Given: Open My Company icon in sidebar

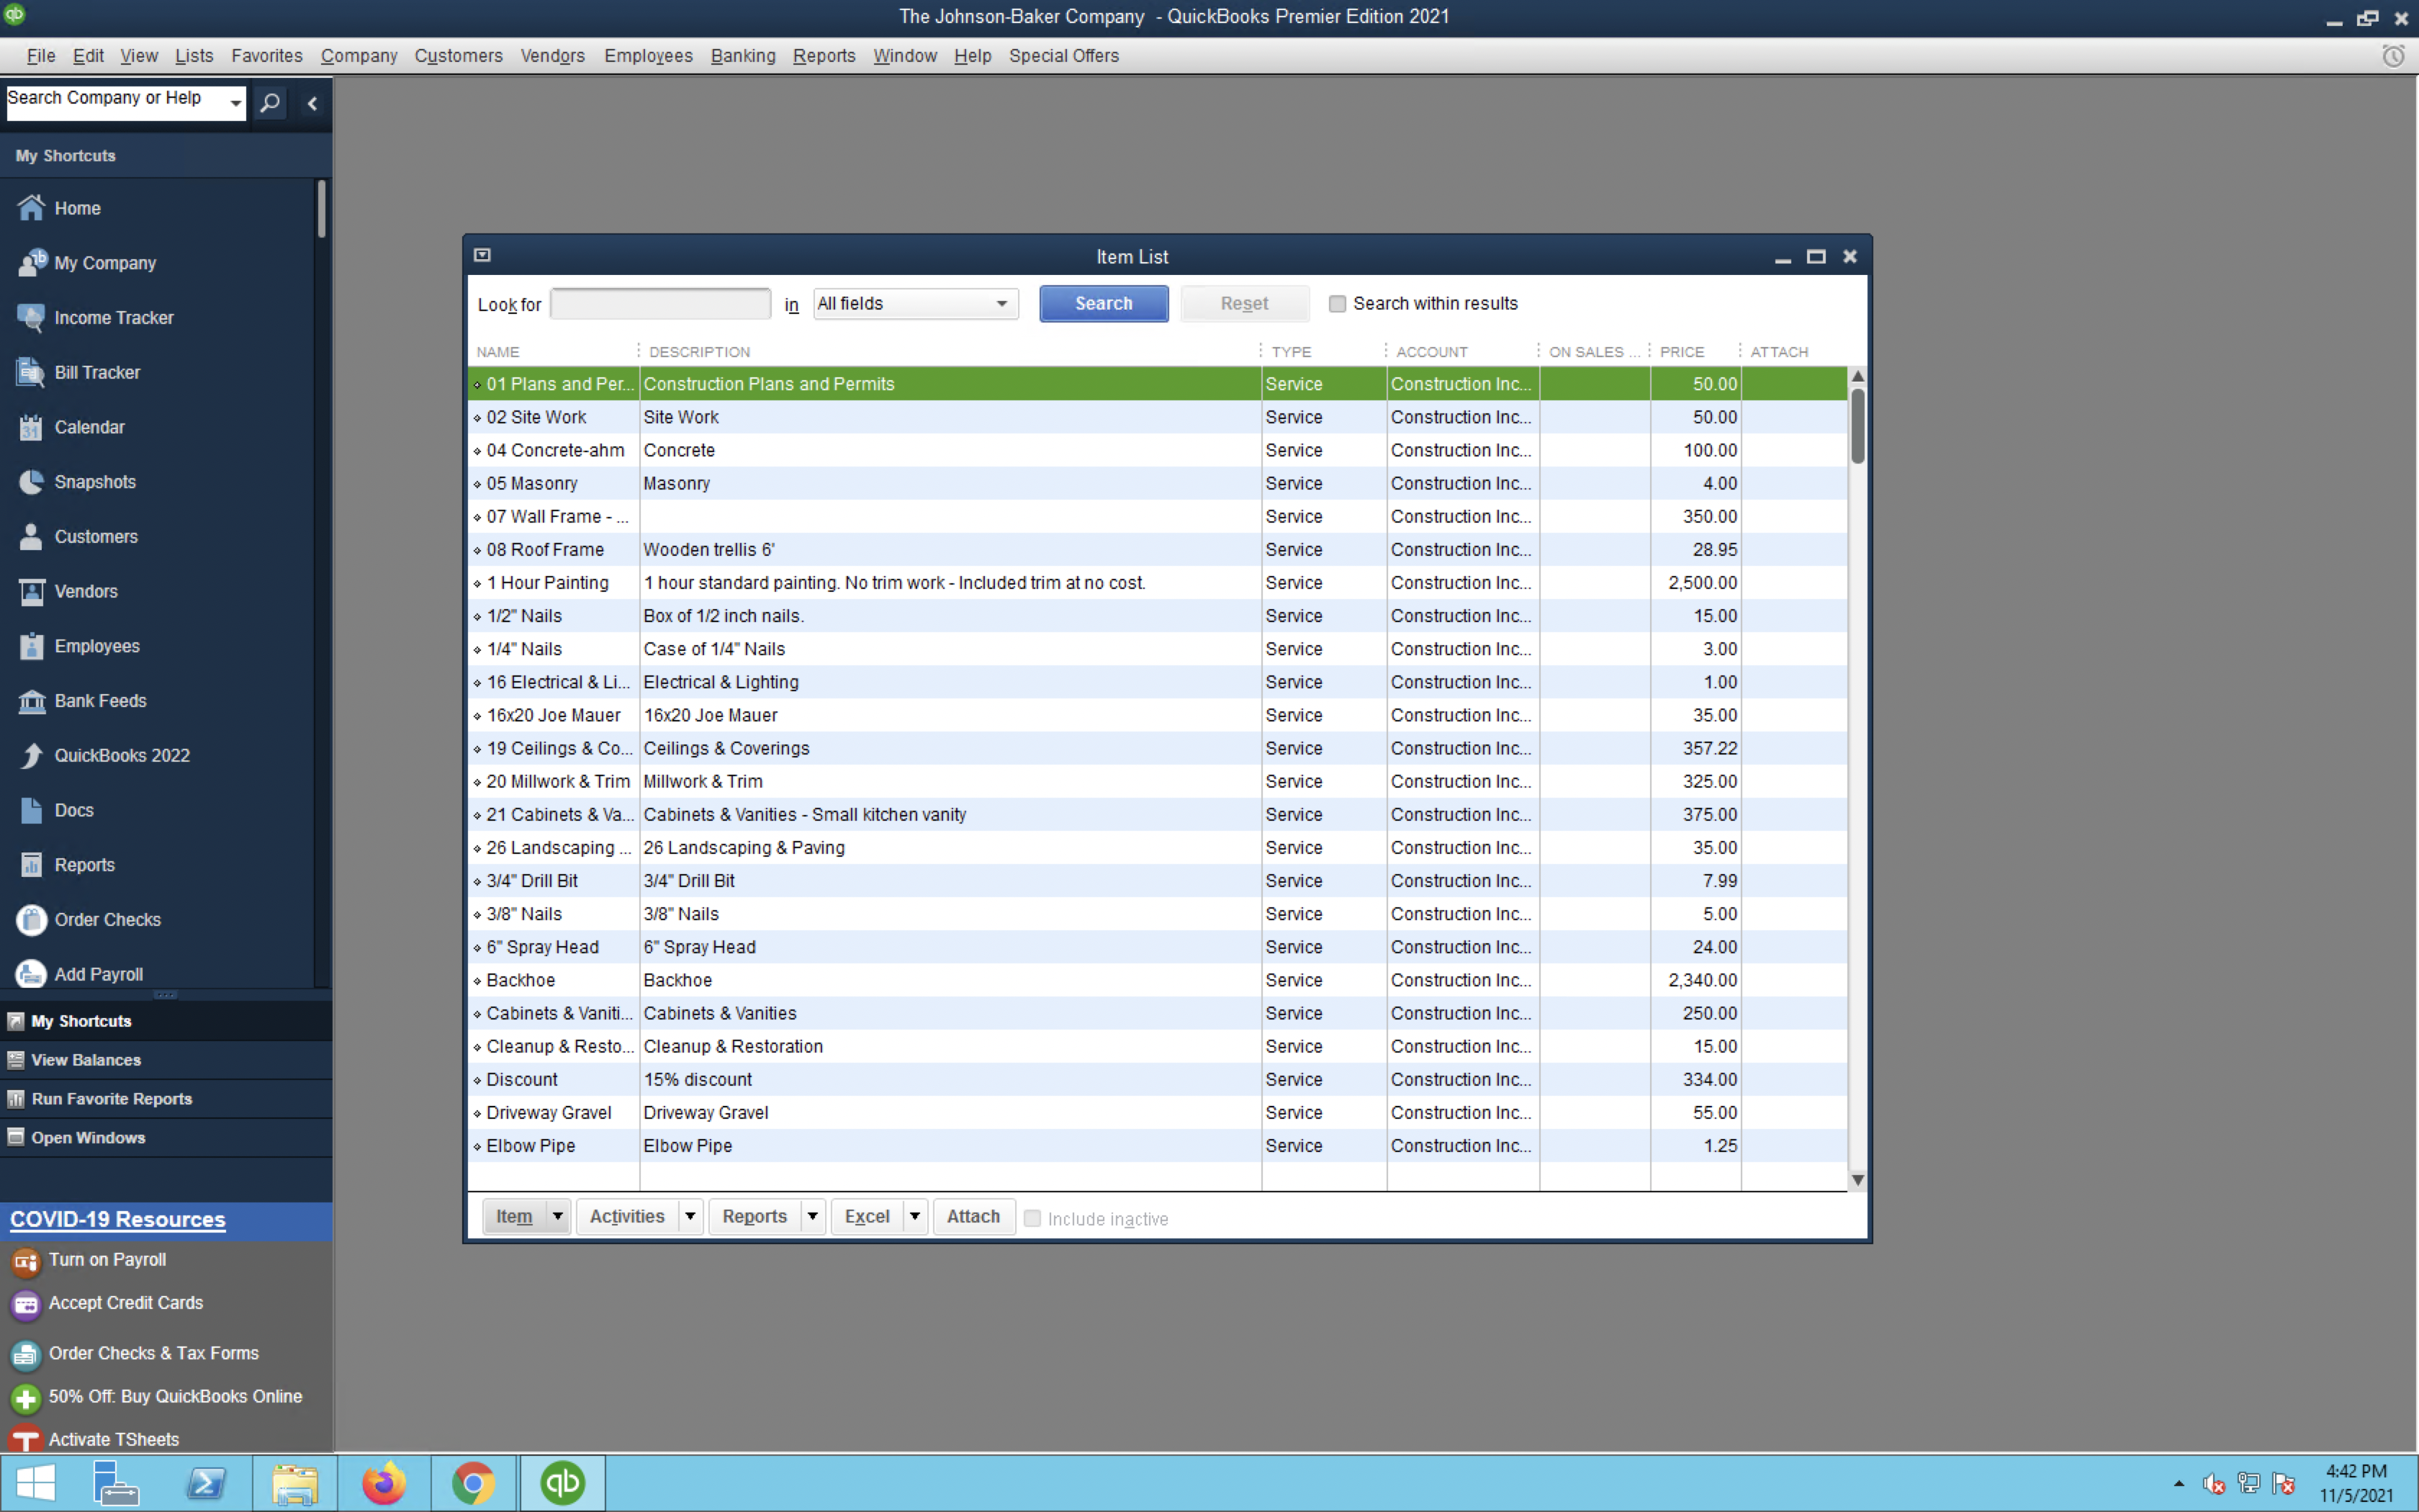Looking at the screenshot, I should point(31,263).
